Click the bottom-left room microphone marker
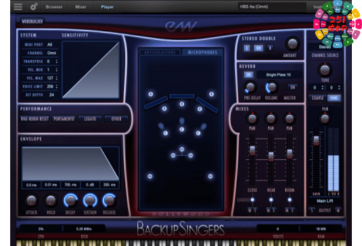Viewport: 362px width, 246px height. (x=150, y=176)
